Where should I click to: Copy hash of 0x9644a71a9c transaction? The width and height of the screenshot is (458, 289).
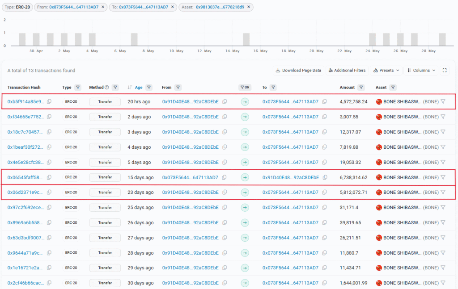tap(49, 253)
